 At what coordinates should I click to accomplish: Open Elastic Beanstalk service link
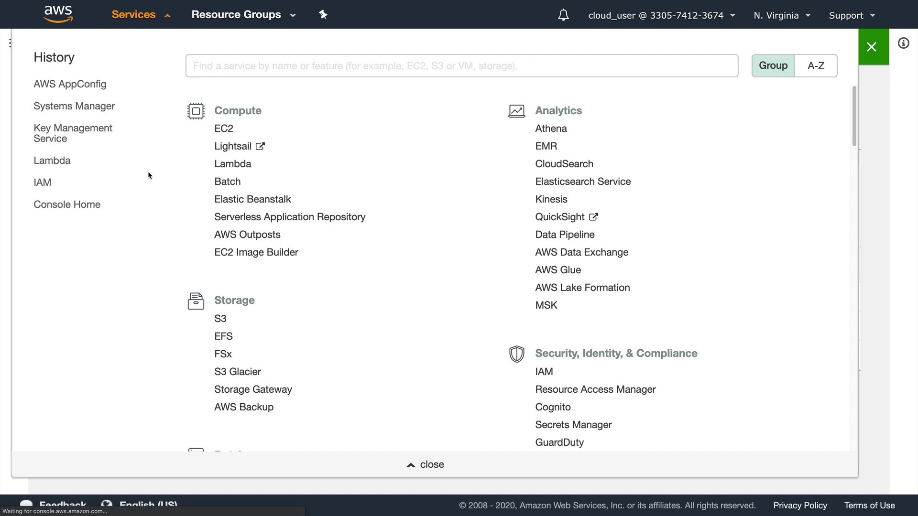pos(252,199)
